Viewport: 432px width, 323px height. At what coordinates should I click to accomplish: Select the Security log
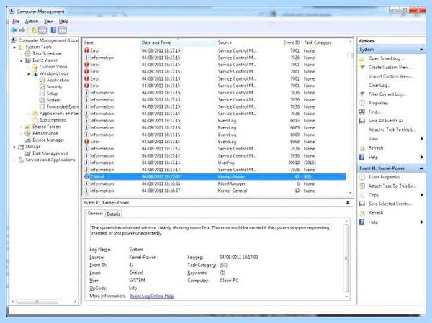pos(54,87)
